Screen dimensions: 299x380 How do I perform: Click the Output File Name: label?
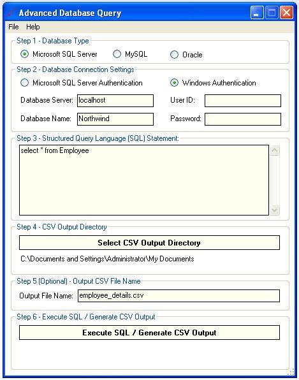click(46, 296)
